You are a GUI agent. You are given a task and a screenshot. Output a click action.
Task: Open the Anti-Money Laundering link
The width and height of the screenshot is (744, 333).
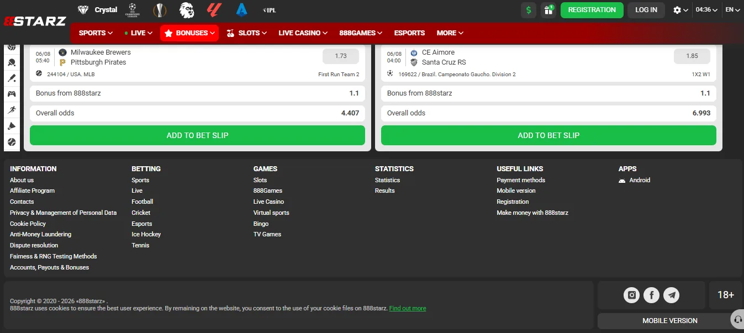[x=40, y=234]
